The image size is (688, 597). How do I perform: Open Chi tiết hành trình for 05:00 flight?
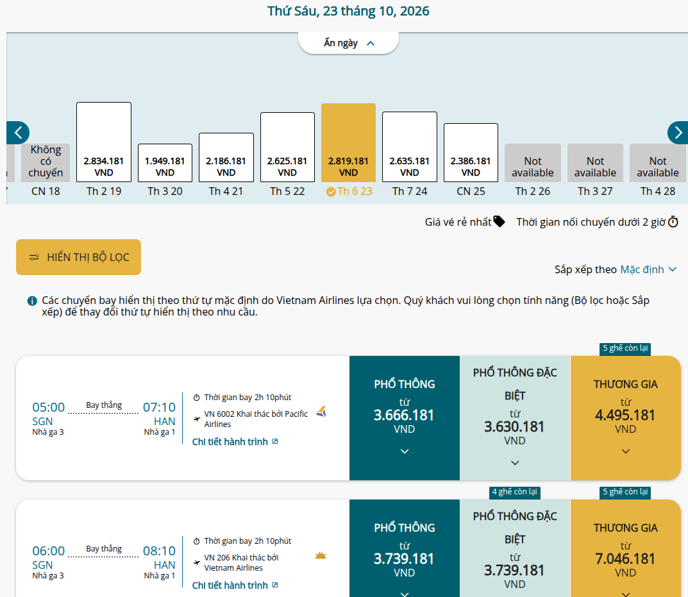pyautogui.click(x=235, y=442)
